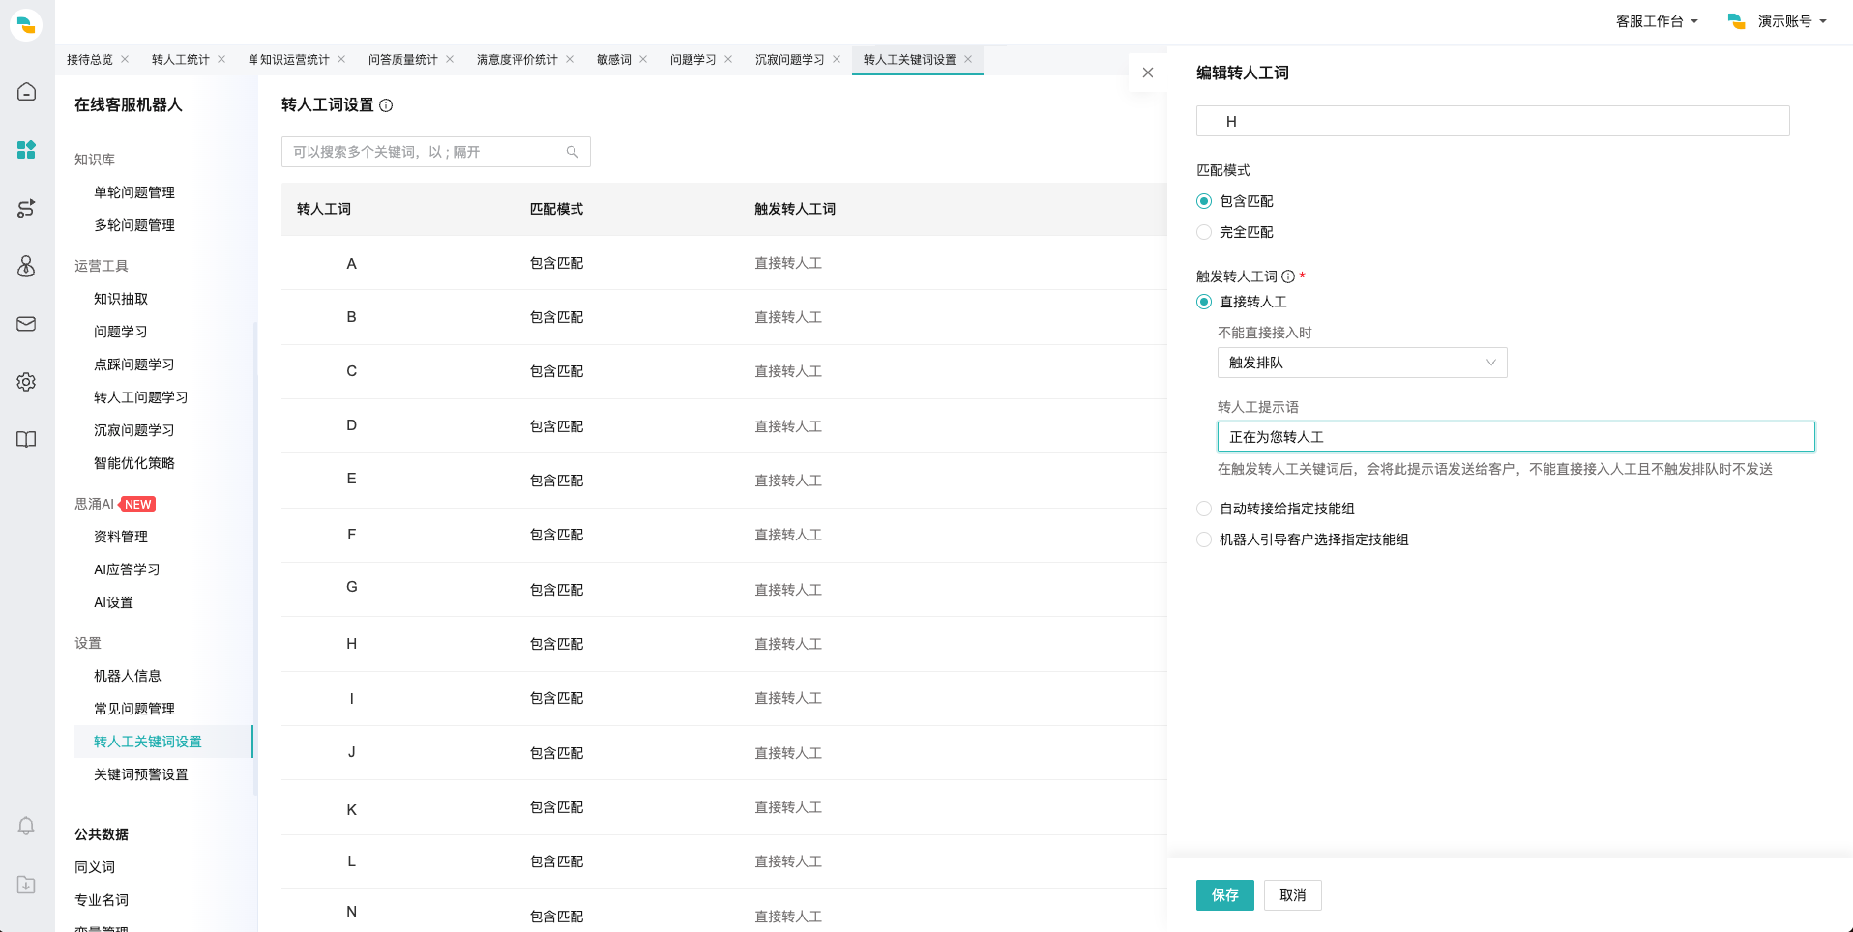Open the routing flow icon in sidebar
The width and height of the screenshot is (1853, 932).
click(x=26, y=208)
